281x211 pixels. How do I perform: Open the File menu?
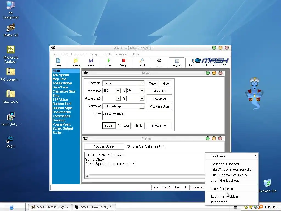55,54
